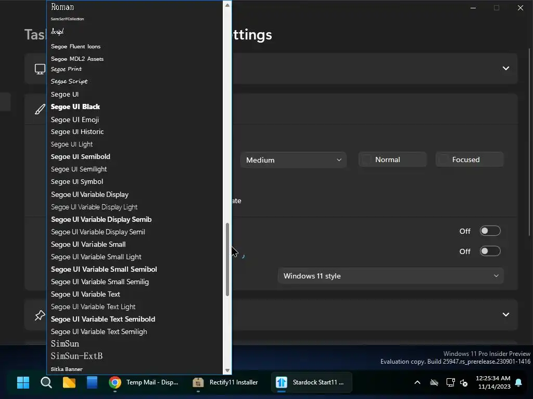Image resolution: width=533 pixels, height=399 pixels.
Task: Pick Segoe UI Variable Small Semibol
Action: pyautogui.click(x=135, y=270)
